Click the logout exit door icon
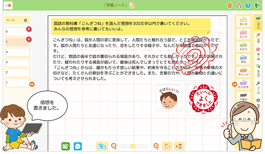 tap(258, 5)
